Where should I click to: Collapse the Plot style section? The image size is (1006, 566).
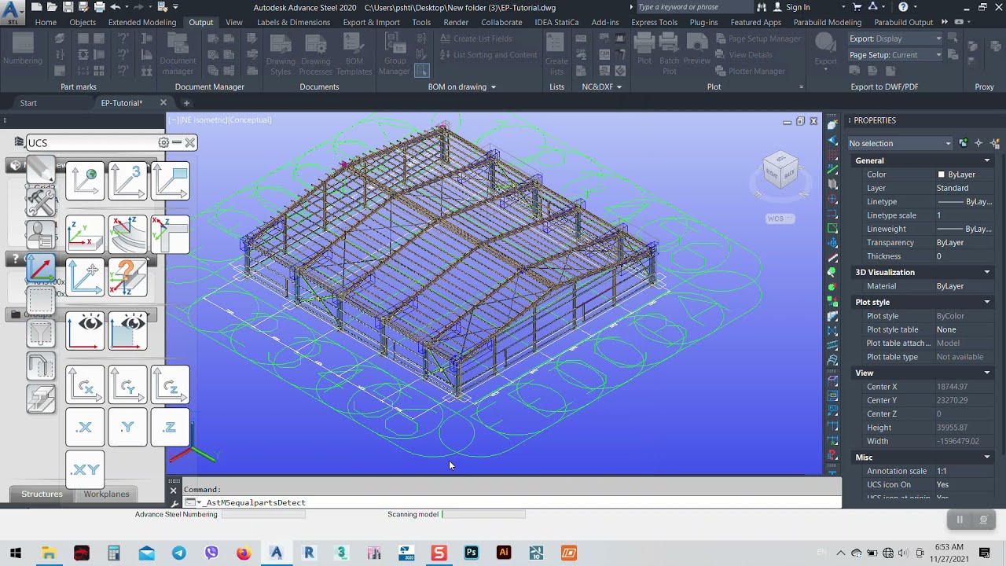click(987, 302)
